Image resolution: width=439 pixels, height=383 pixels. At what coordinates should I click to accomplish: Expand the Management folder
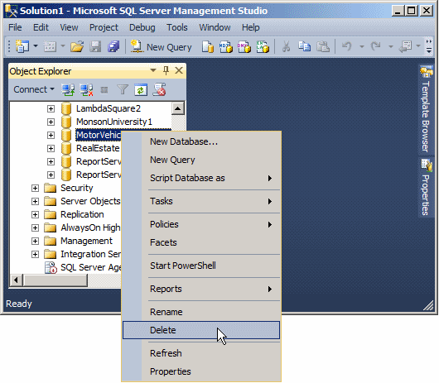click(35, 241)
